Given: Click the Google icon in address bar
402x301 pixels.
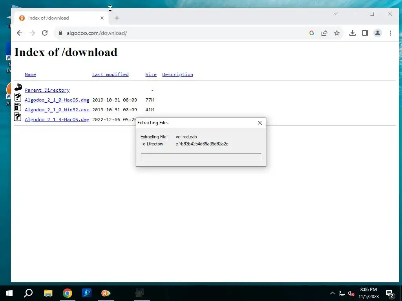Looking at the screenshot, I should [x=312, y=33].
